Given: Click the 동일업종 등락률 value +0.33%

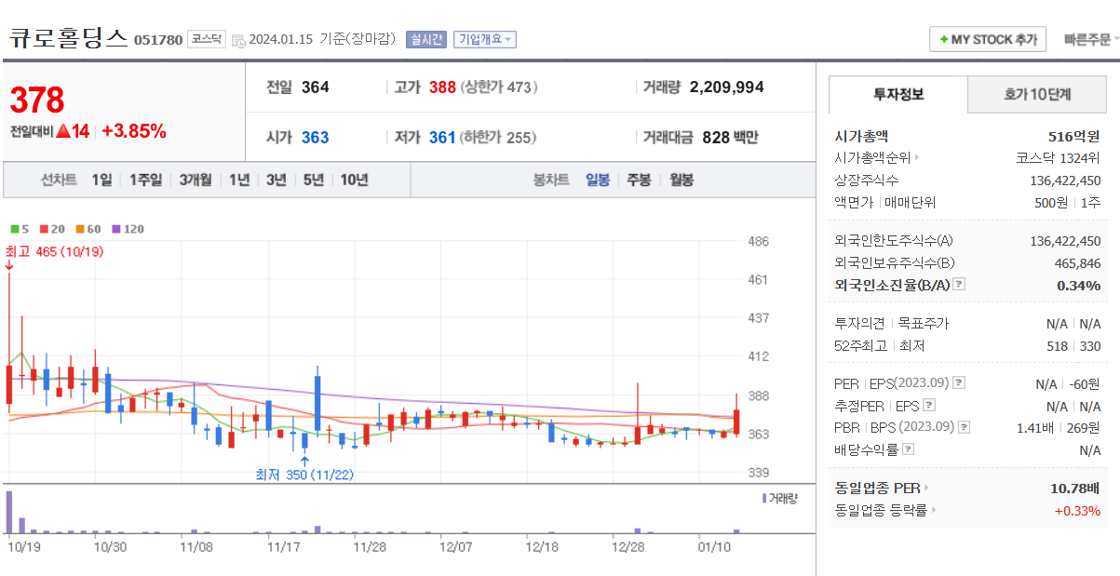Looking at the screenshot, I should click(x=1077, y=510).
